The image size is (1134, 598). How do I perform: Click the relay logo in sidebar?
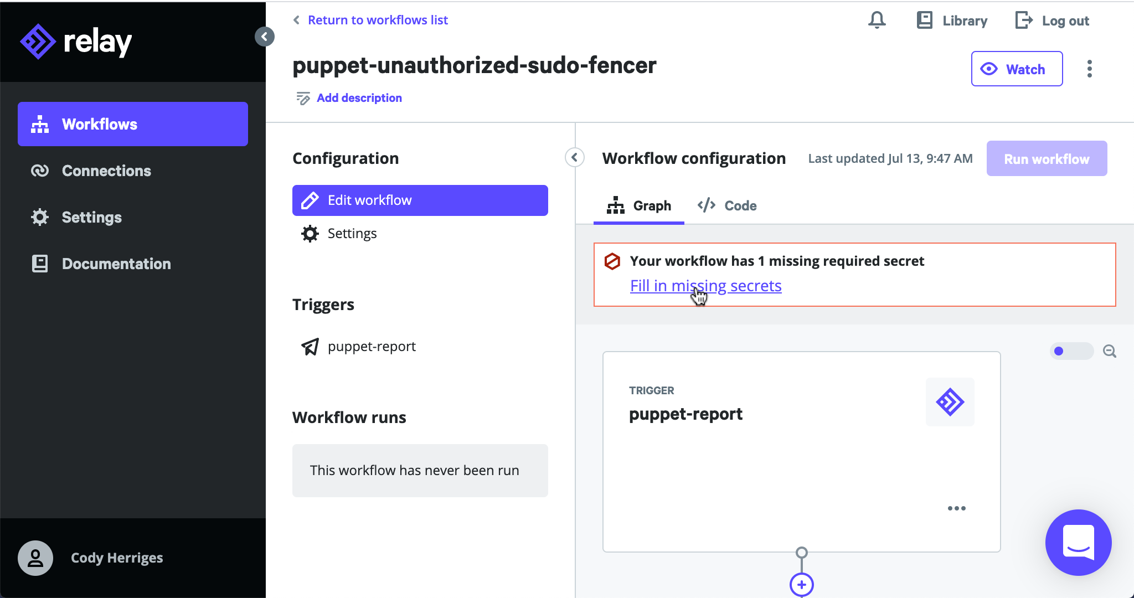(x=76, y=42)
